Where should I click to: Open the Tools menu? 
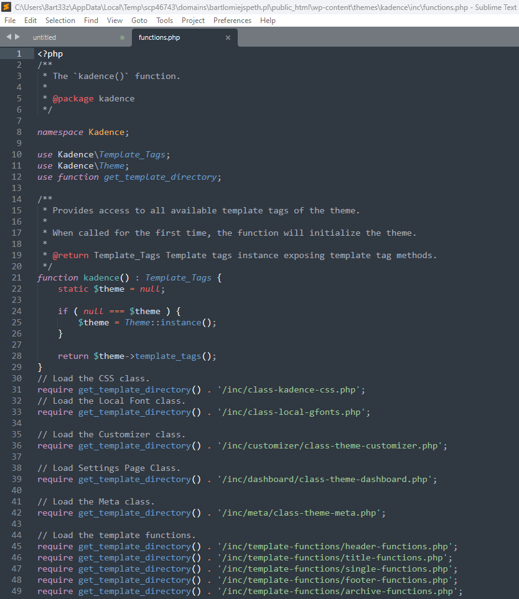164,20
